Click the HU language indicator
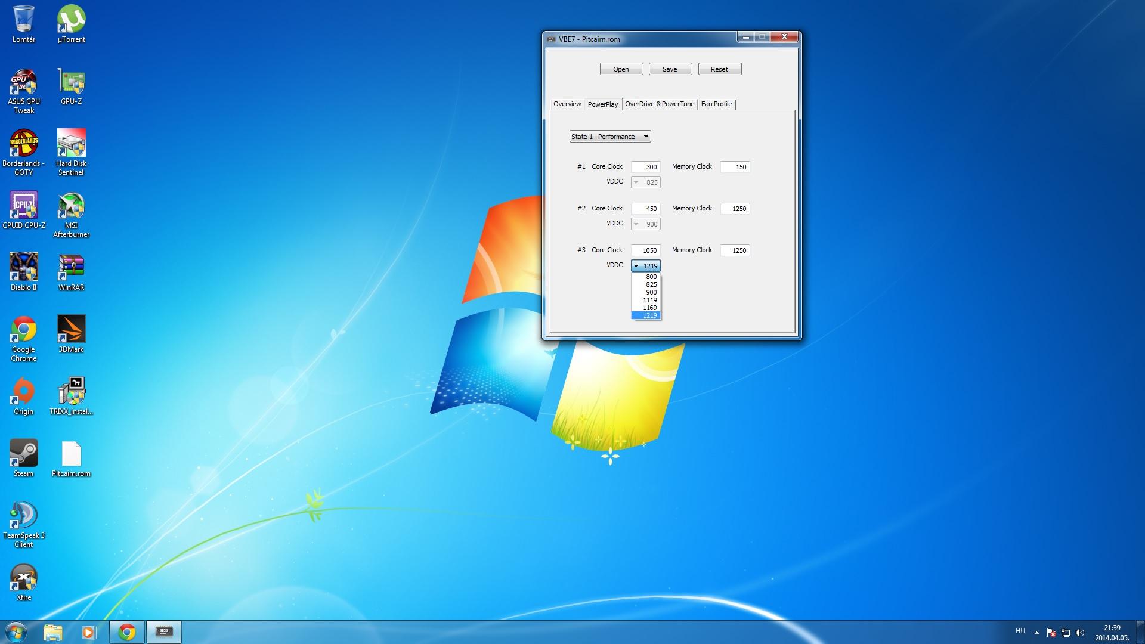The height and width of the screenshot is (644, 1145). pos(1020,631)
